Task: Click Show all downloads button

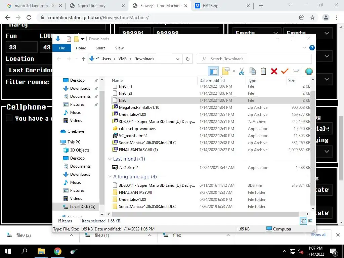Action: click(318, 235)
